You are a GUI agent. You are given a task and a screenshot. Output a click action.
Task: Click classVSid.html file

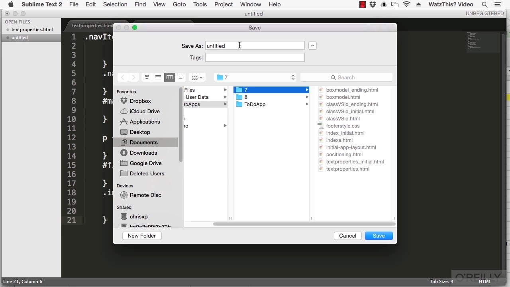coord(343,118)
